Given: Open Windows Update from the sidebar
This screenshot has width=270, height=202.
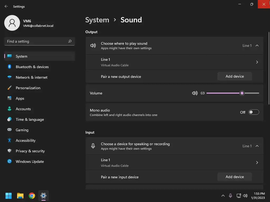Looking at the screenshot, I should click(x=30, y=161).
